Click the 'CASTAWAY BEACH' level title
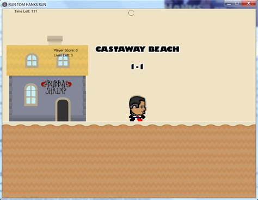This screenshot has width=258, height=200. (137, 49)
